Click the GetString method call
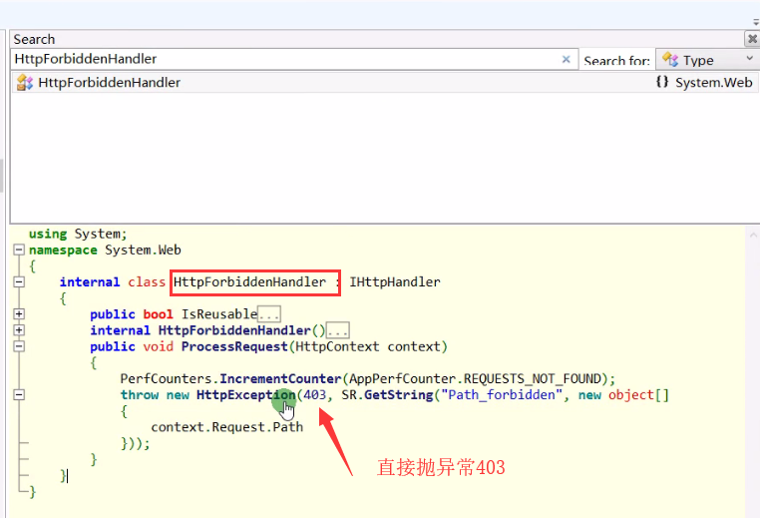 point(398,395)
